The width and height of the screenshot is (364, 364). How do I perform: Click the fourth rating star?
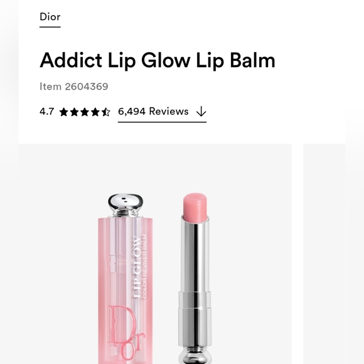point(95,112)
